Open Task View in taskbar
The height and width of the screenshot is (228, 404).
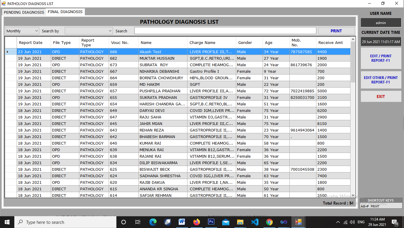pyautogui.click(x=138, y=222)
